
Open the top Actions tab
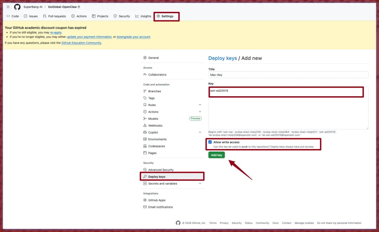click(79, 16)
